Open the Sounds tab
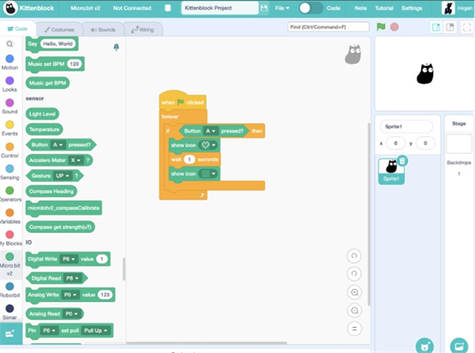Screen dimensions: 475x353 [x=103, y=29]
